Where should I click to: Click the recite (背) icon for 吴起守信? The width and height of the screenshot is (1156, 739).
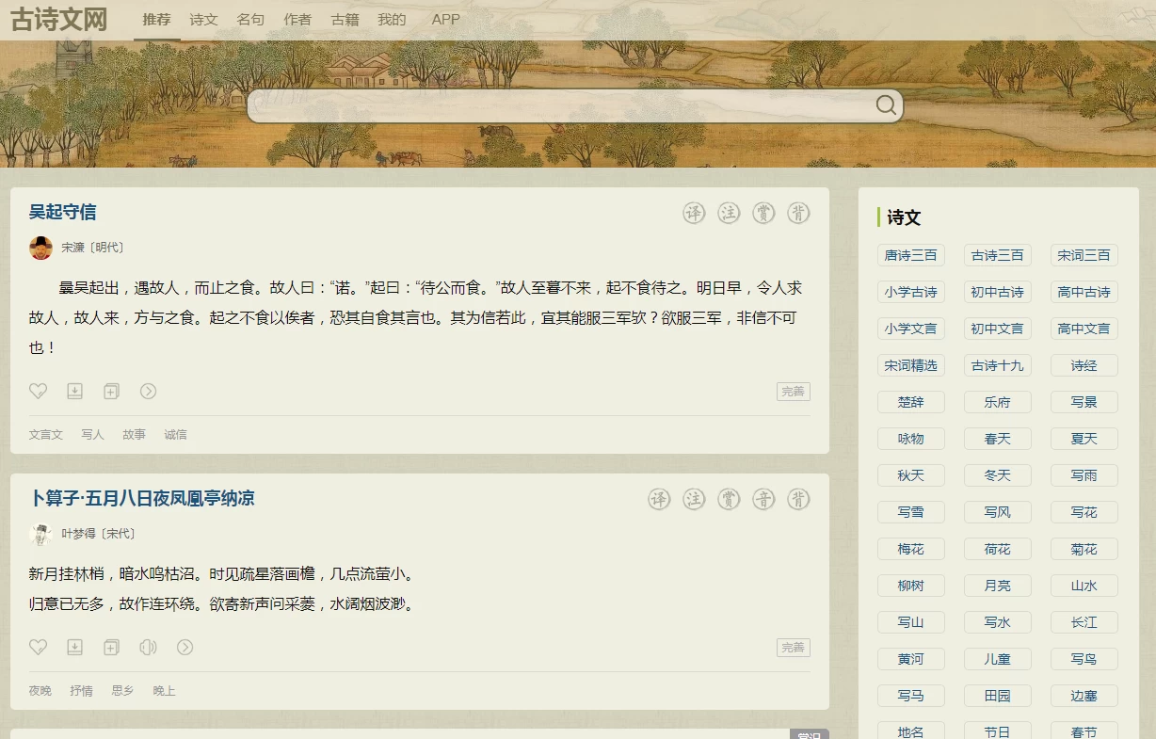799,213
